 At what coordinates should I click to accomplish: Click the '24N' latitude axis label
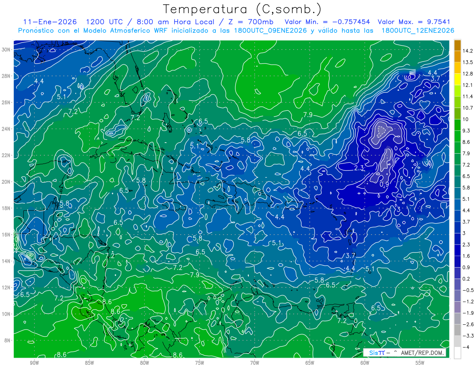[6, 129]
